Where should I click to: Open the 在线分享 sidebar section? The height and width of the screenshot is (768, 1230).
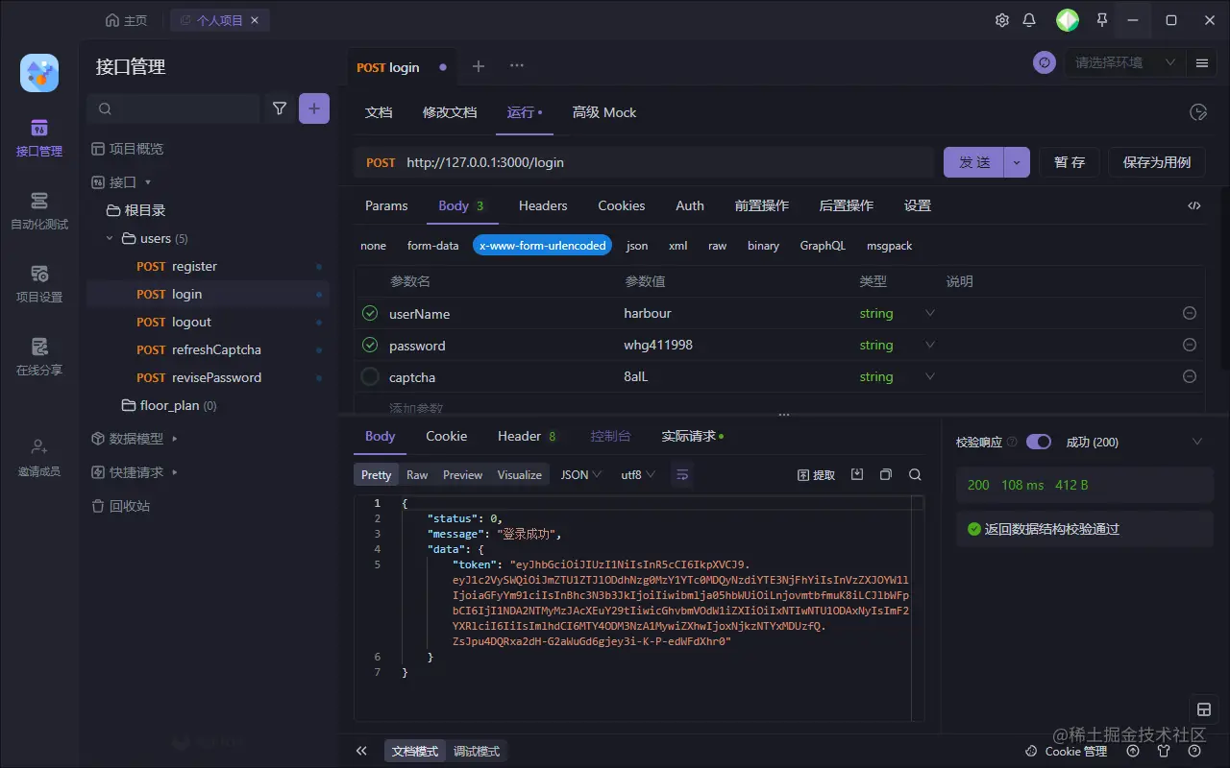(x=39, y=356)
